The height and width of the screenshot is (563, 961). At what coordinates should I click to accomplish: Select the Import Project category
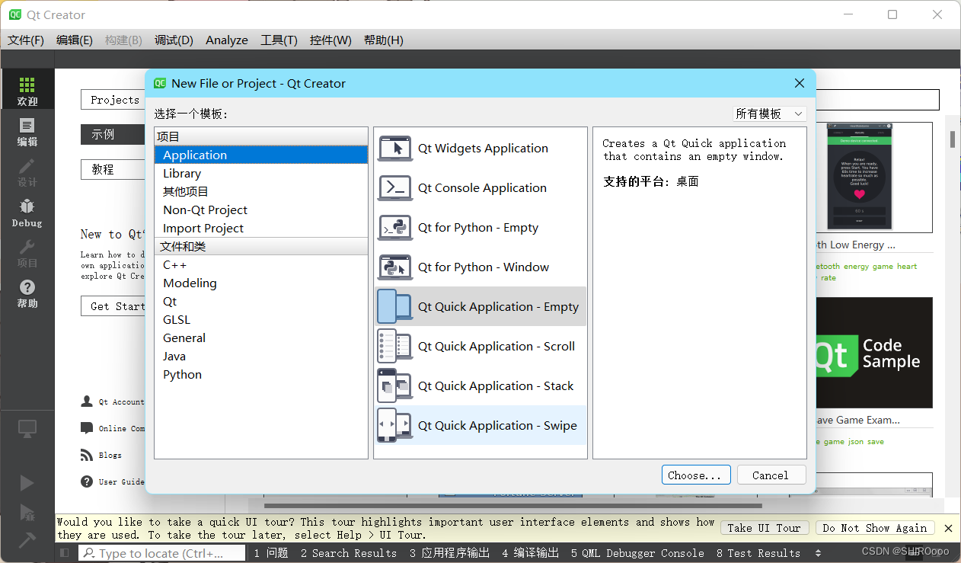(261, 228)
